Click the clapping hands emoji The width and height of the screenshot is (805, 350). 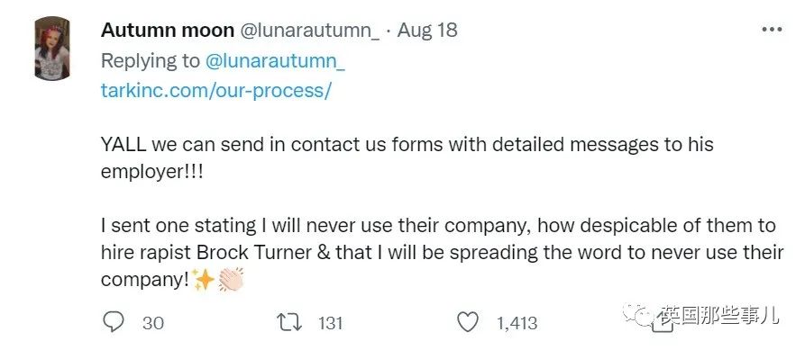[231, 280]
